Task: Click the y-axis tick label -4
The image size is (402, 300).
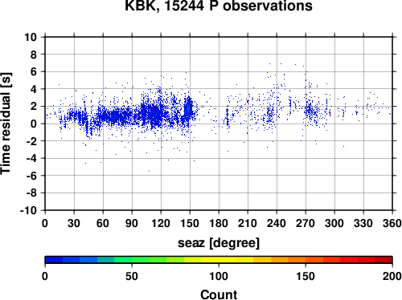Action: tap(31, 158)
